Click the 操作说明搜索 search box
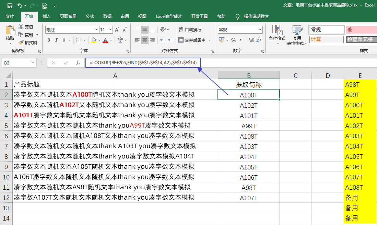Image resolution: width=377 pixels, height=225 pixels. [256, 16]
